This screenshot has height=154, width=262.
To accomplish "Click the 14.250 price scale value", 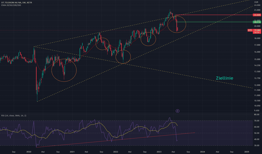I will point(257,66).
